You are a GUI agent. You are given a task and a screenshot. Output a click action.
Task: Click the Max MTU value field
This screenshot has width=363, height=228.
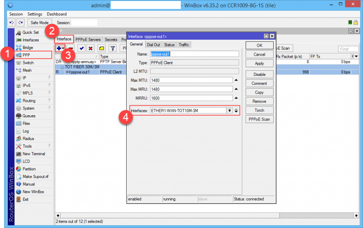pos(191,80)
